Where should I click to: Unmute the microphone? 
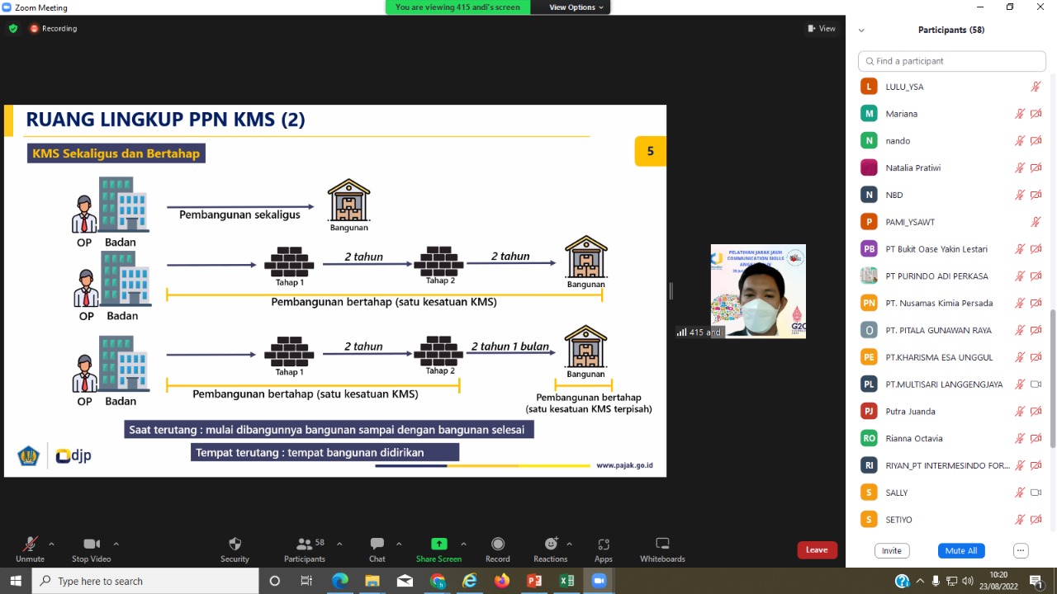pos(30,544)
